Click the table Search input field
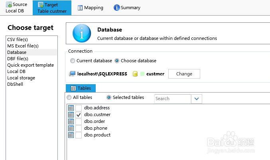This screenshot has height=160, width=270. pos(172,99)
